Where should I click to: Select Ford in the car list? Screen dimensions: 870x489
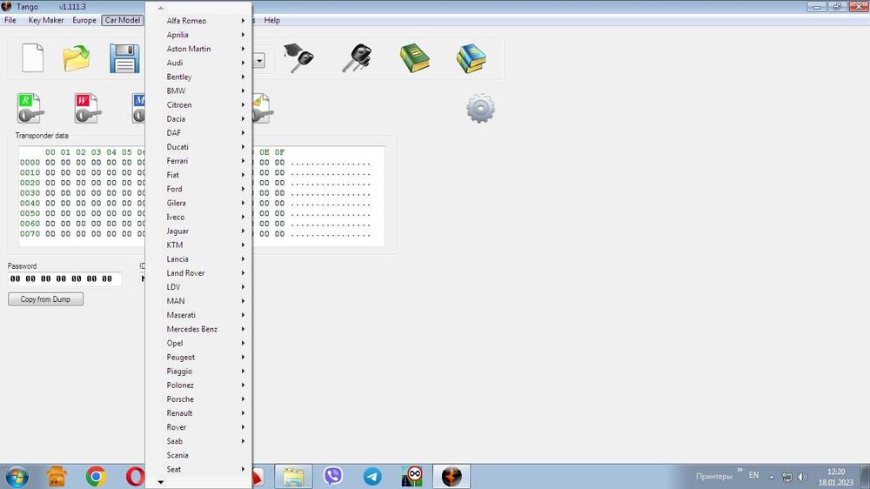[198, 189]
